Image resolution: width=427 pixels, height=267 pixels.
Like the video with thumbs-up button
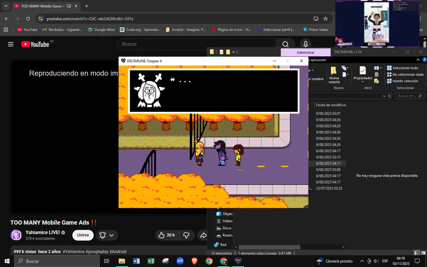pos(167,235)
